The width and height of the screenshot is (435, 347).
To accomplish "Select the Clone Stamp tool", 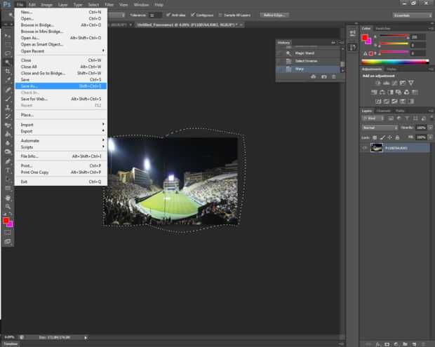I will tap(8, 107).
